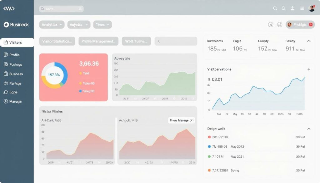The width and height of the screenshot is (320, 183).
Task: Open the Analytics dropdown
Action: coord(51,24)
